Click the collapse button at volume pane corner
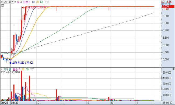The height and width of the screenshot is (105, 175). click(x=173, y=69)
